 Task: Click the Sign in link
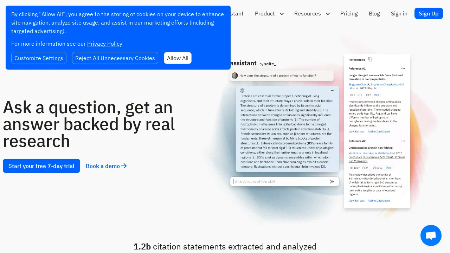[x=399, y=14]
